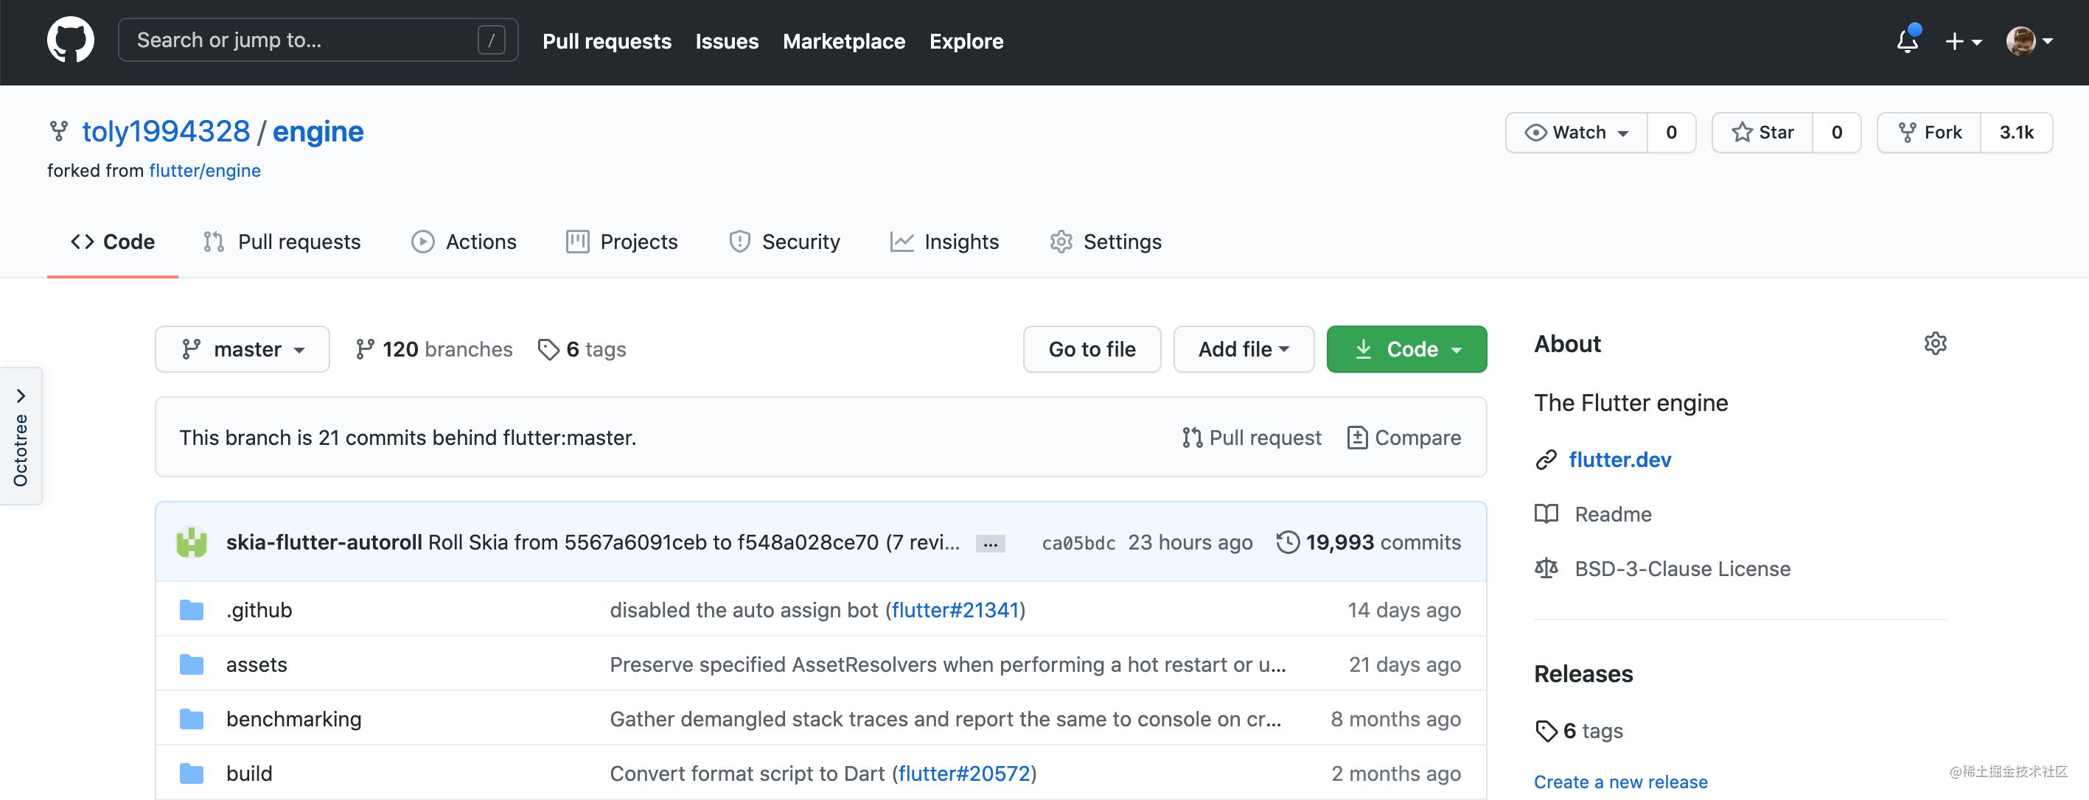This screenshot has width=2089, height=800.
Task: Open the flutter#21341 pull request link
Action: 955,609
